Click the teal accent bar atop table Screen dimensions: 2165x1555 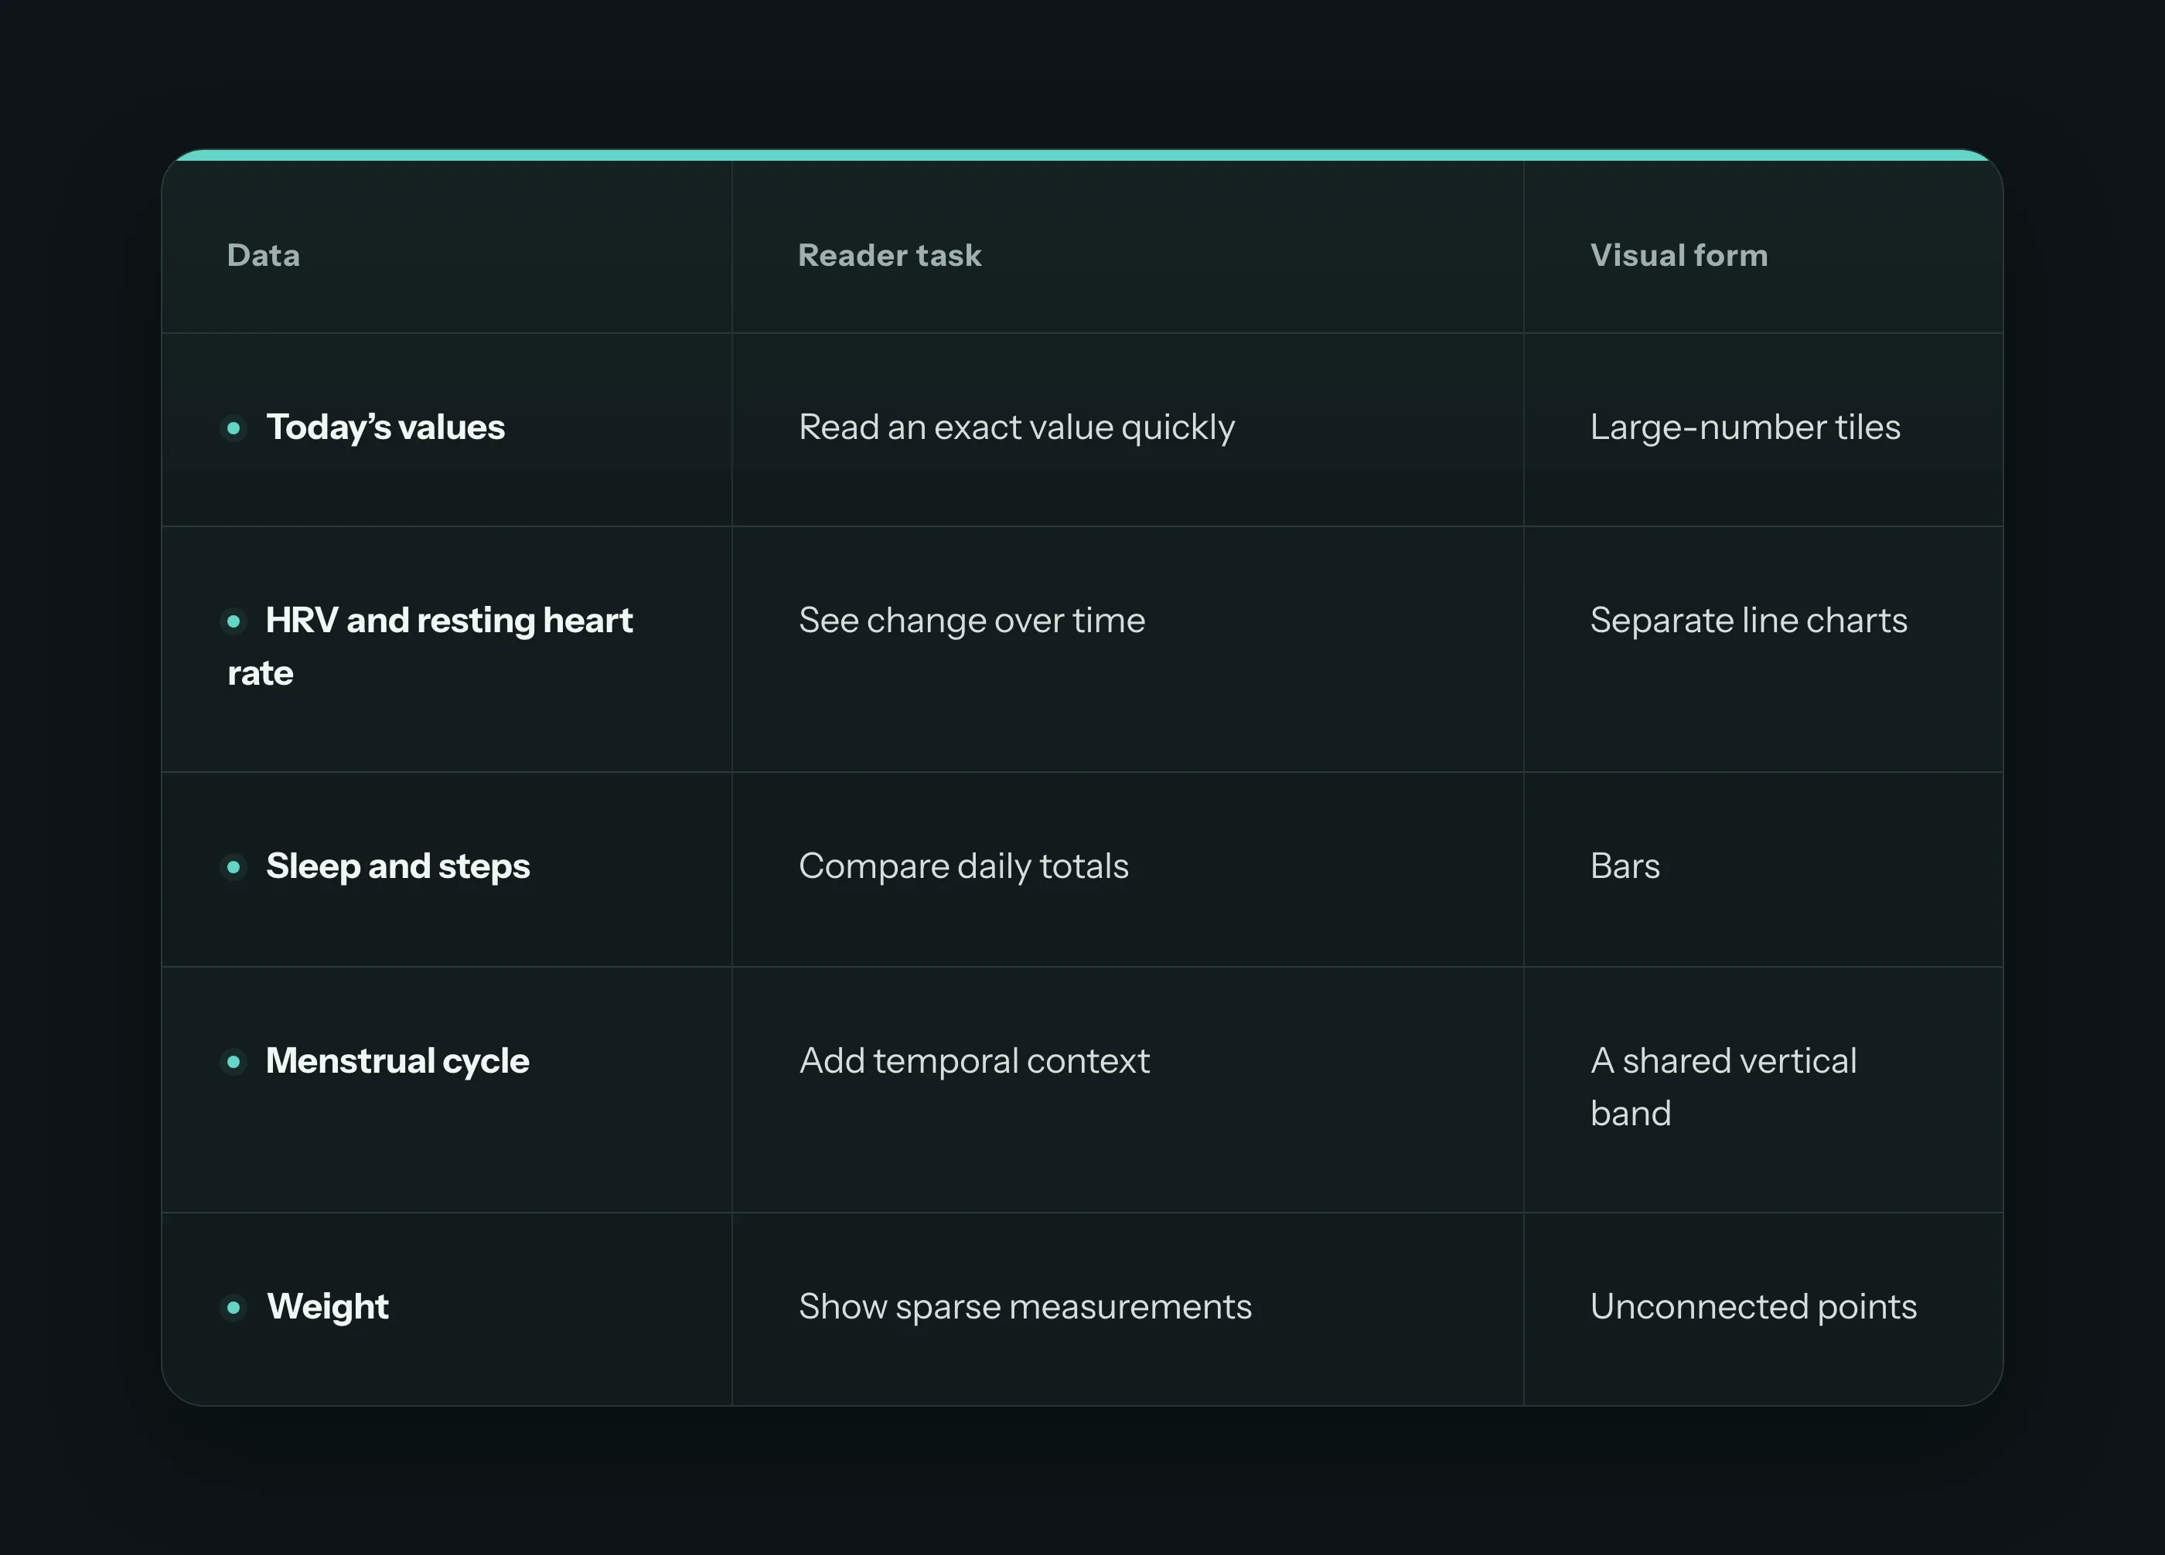click(1082, 155)
